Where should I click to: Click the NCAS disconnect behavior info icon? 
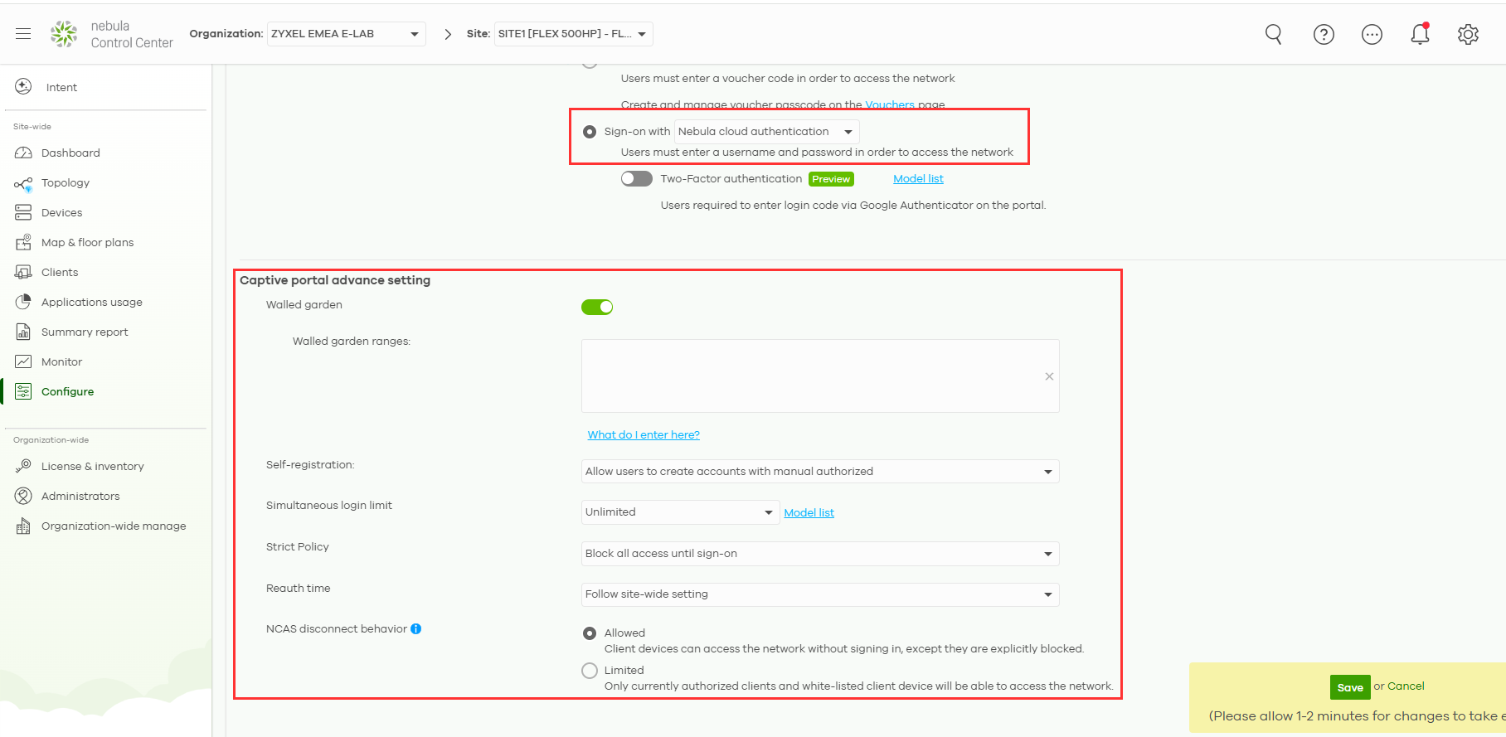point(416,629)
